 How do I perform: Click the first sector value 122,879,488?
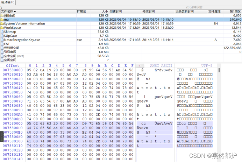click(x=232, y=48)
